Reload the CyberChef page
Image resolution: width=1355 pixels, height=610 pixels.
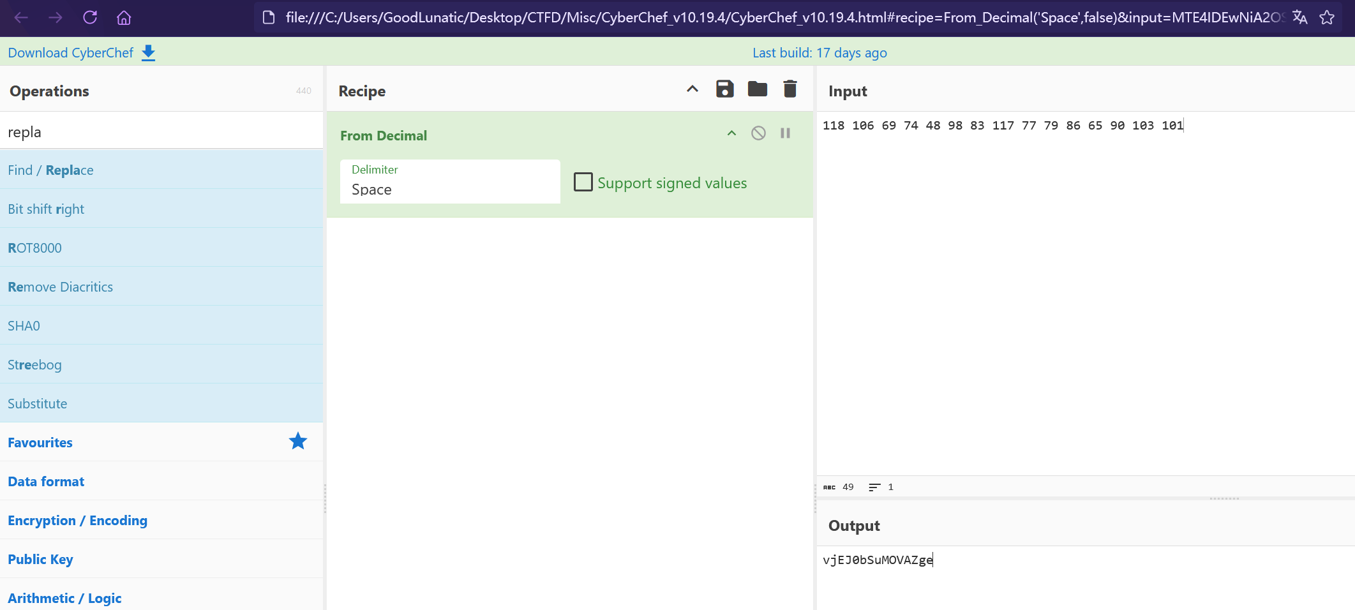(90, 17)
